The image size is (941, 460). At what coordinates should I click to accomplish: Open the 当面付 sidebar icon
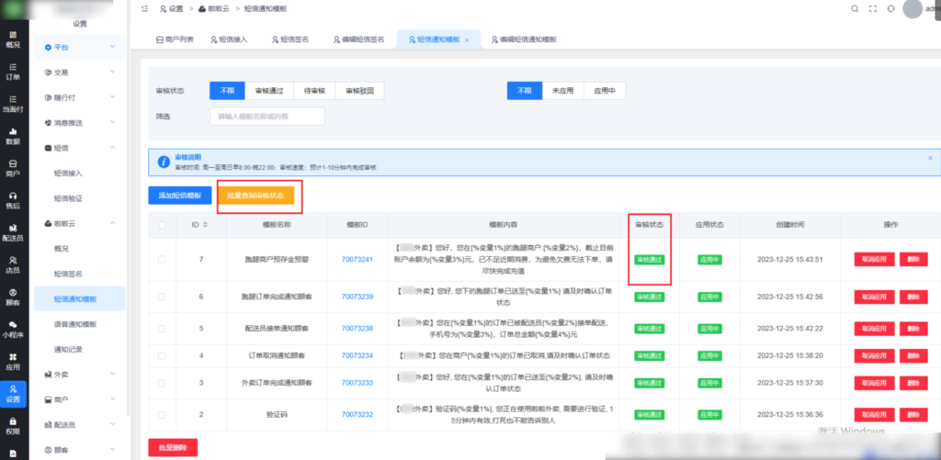[x=13, y=104]
